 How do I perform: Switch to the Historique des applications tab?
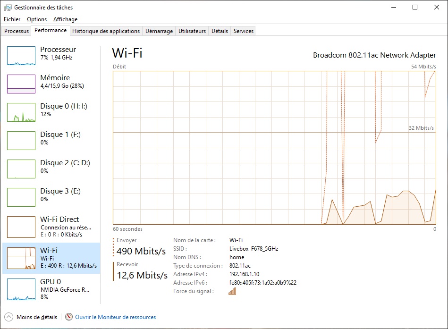coord(106,31)
